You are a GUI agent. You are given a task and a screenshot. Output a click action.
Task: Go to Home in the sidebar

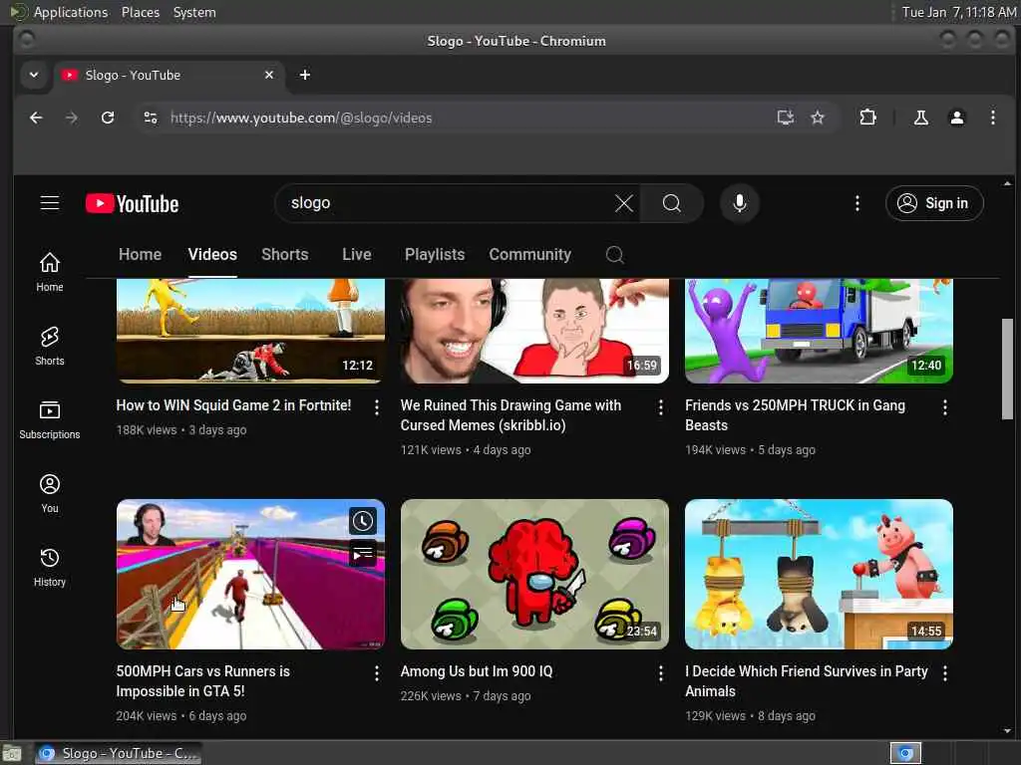pyautogui.click(x=50, y=272)
